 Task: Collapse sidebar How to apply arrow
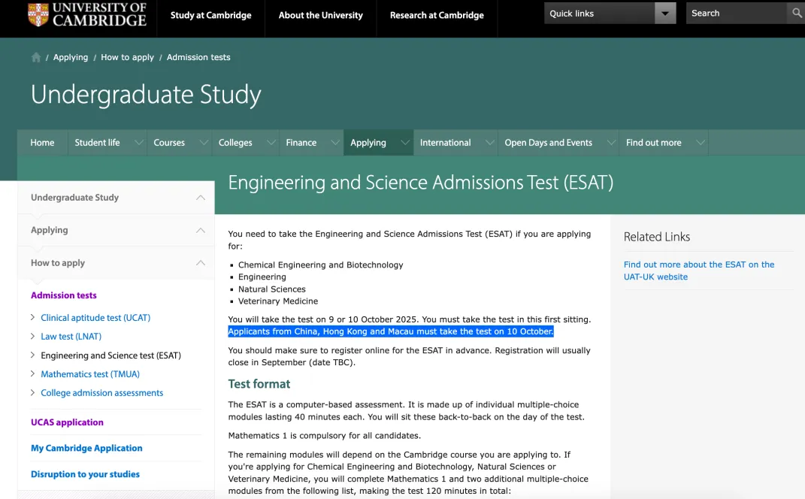201,263
